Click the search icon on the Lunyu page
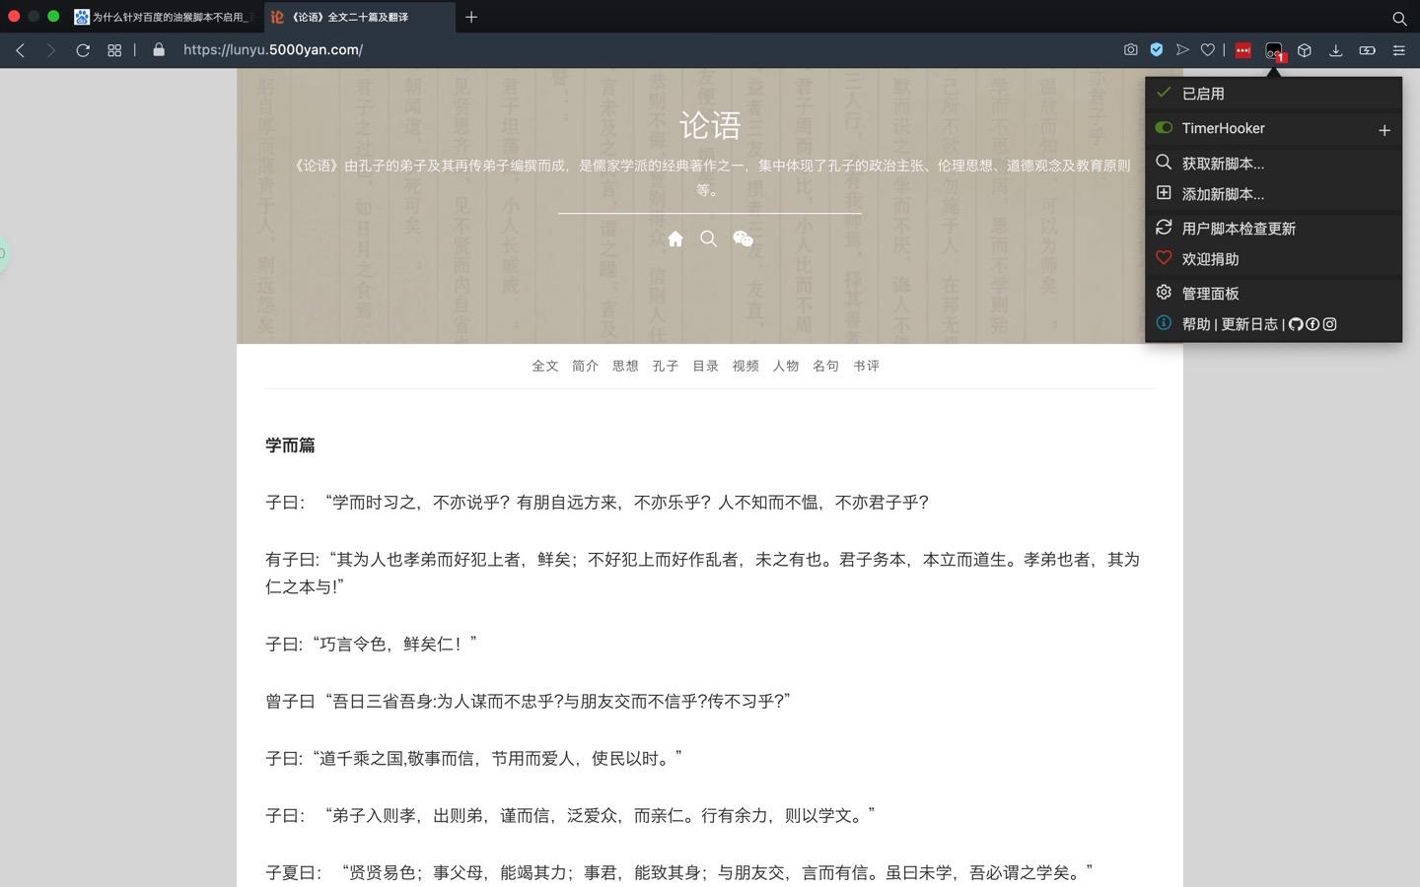This screenshot has height=887, width=1420. (x=709, y=239)
